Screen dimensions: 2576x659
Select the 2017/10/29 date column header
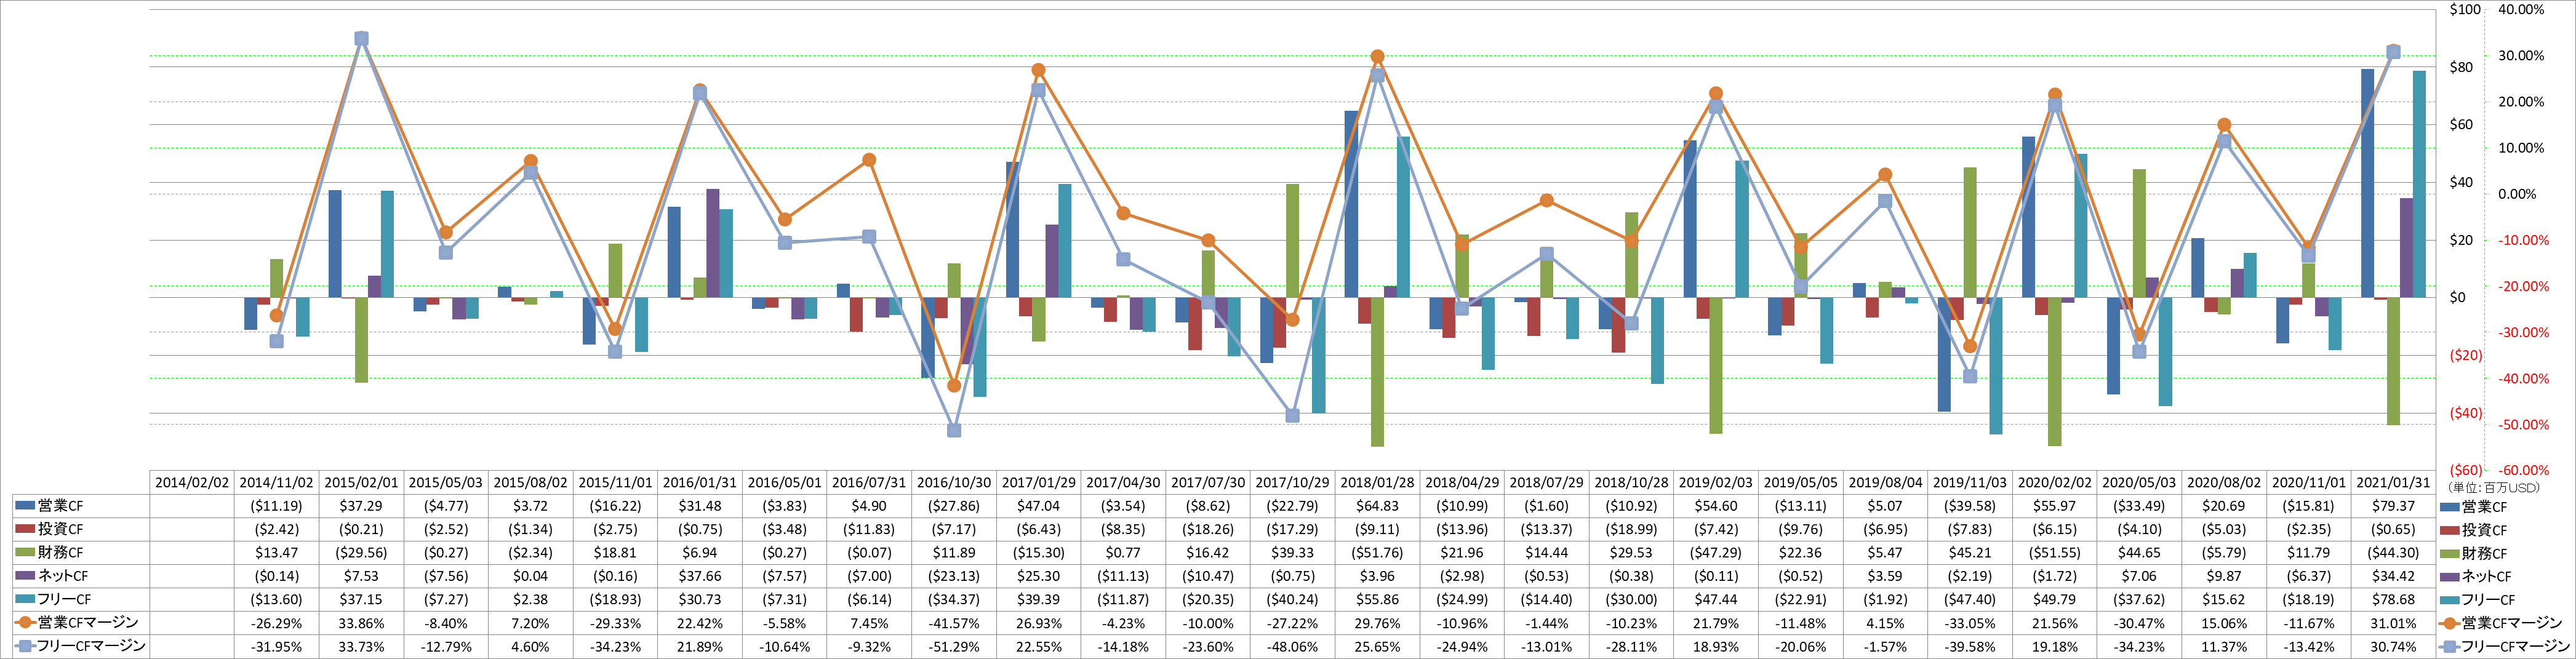coord(1292,482)
